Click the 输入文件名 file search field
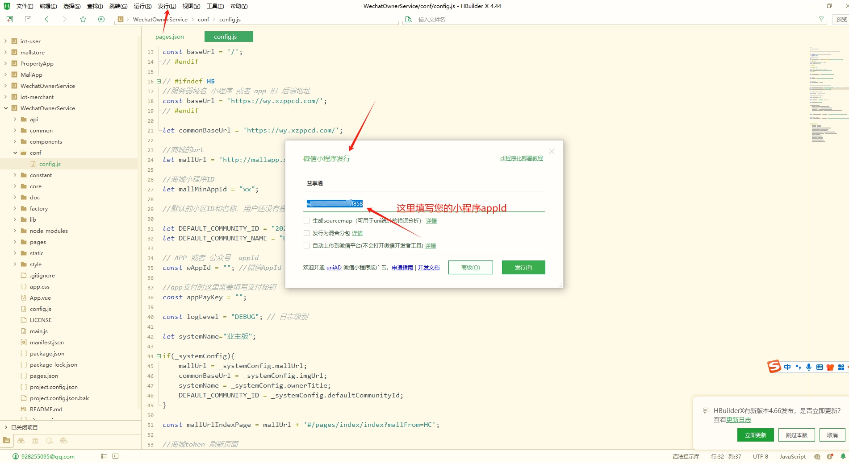Viewport: 849px width, 463px height. pos(615,19)
